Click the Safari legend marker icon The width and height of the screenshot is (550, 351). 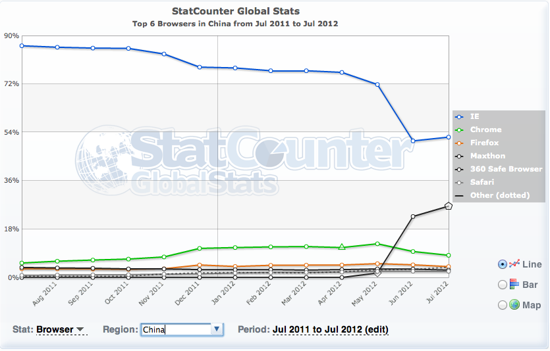pyautogui.click(x=460, y=183)
